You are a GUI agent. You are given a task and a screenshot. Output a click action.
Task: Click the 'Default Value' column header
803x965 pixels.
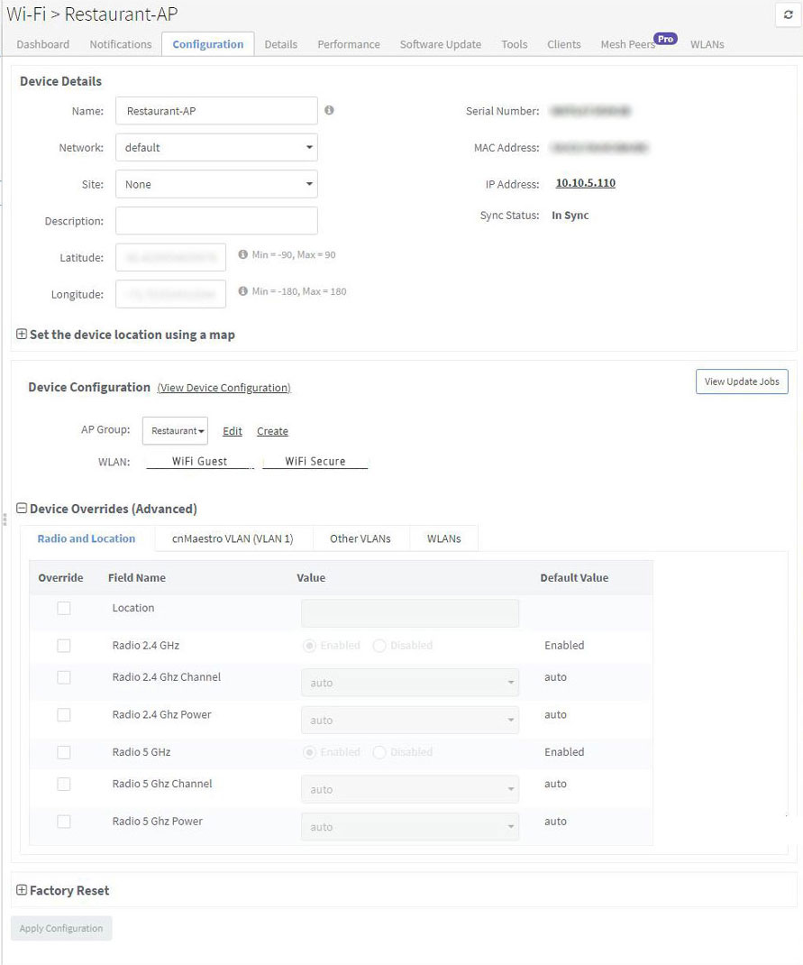pyautogui.click(x=574, y=578)
